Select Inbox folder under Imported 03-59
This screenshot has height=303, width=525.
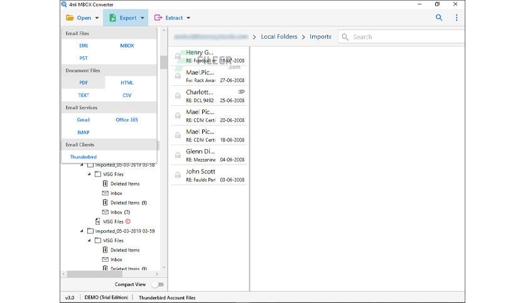pyautogui.click(x=116, y=260)
